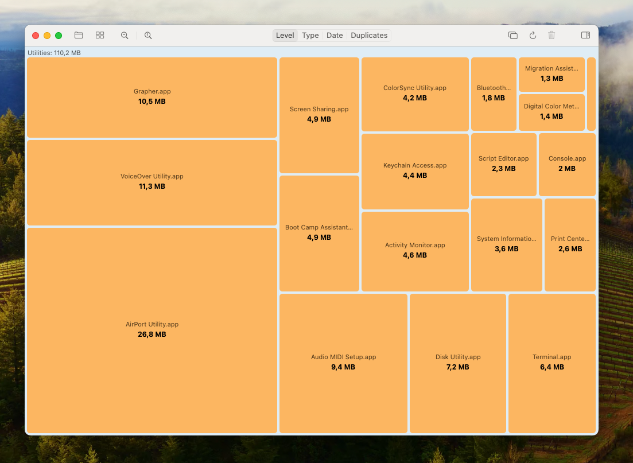This screenshot has height=463, width=633.
Task: Select the AirPort Utility.app block
Action: [152, 330]
